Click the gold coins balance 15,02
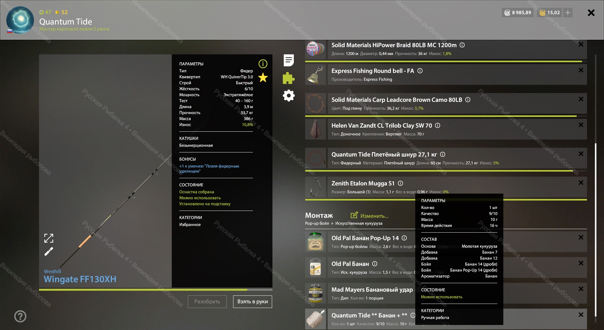This screenshot has width=604, height=330. click(x=550, y=13)
